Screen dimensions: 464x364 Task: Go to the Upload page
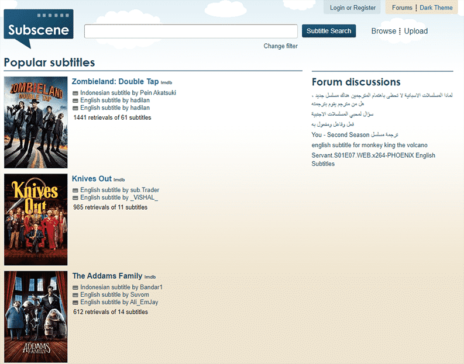415,31
